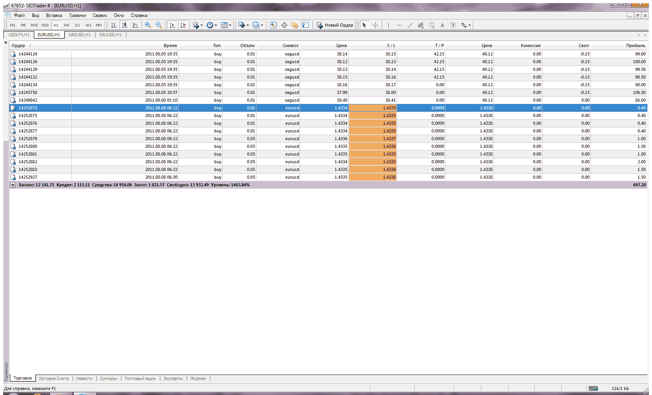Select the text label tool
The height and width of the screenshot is (395, 652).
(453, 25)
